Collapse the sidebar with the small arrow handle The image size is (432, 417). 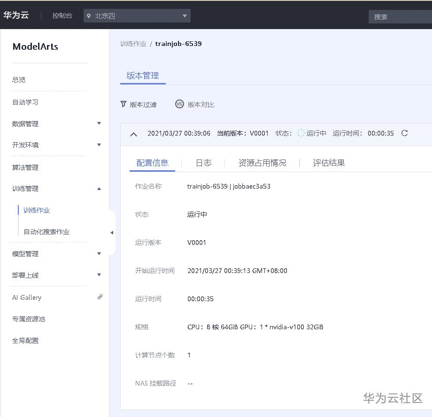click(x=112, y=233)
